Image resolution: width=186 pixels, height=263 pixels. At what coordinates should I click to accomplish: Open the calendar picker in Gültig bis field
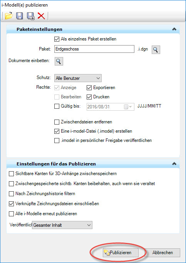[x=128, y=107]
